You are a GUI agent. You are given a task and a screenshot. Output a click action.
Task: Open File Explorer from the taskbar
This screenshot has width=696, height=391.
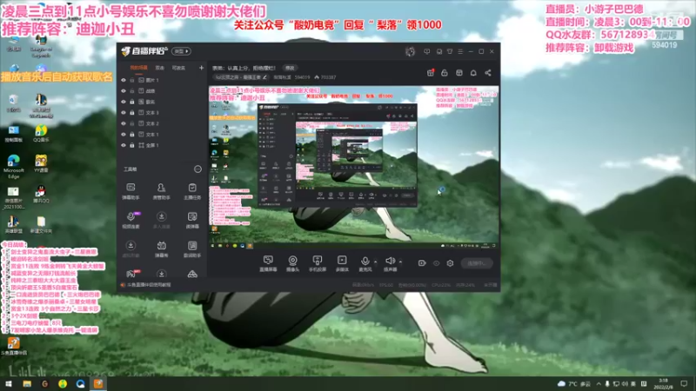click(x=27, y=384)
